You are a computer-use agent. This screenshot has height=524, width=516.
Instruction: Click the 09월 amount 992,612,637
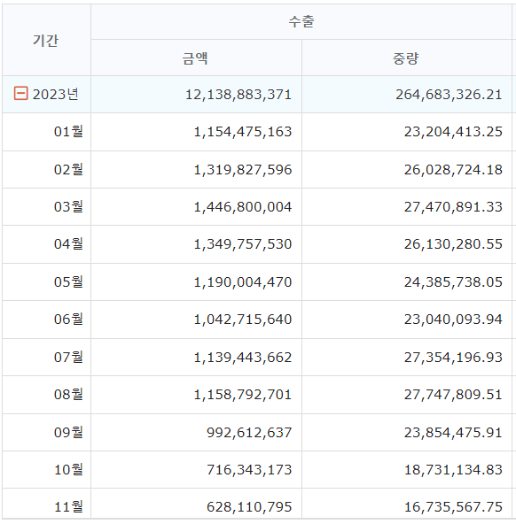[x=249, y=433]
